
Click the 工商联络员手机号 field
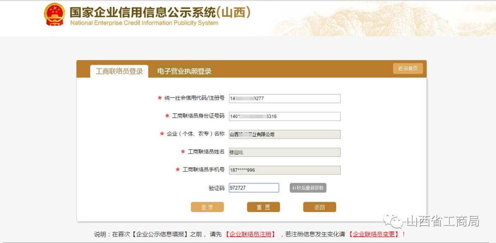coord(284,170)
